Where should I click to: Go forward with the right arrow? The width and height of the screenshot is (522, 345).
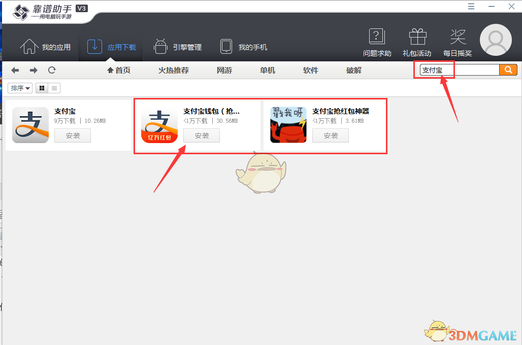click(34, 70)
